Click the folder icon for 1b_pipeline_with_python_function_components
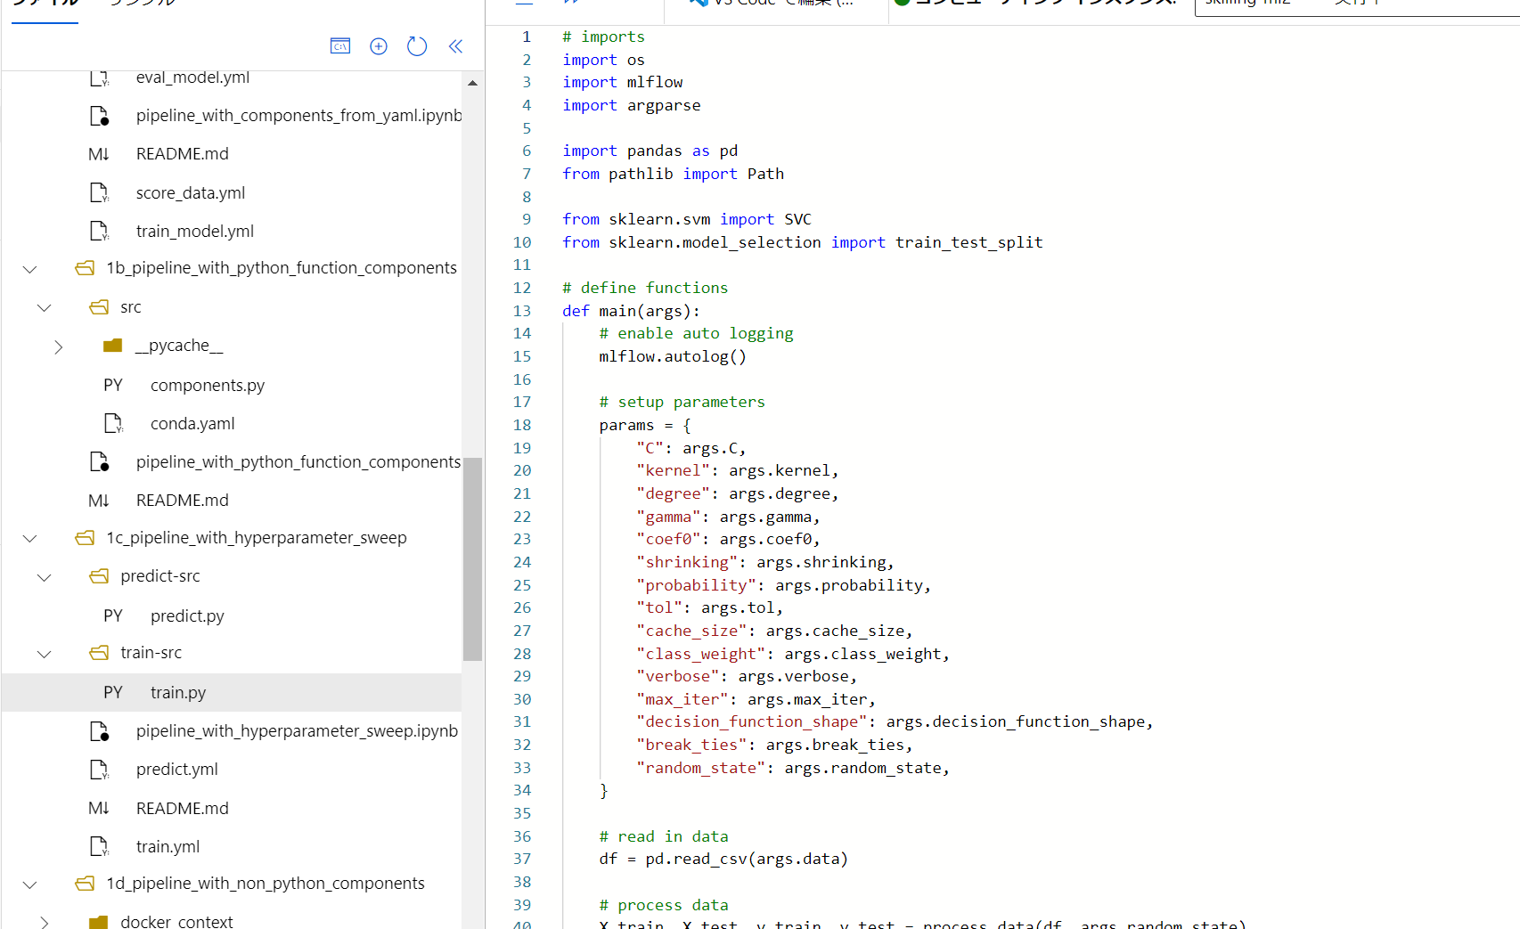1520x929 pixels. [85, 268]
